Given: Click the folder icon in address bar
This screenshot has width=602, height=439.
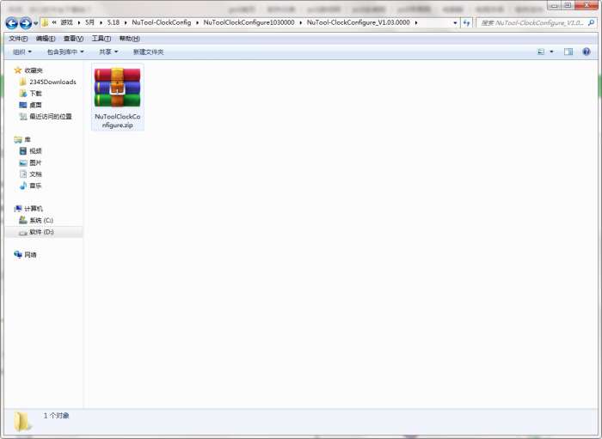Looking at the screenshot, I should coord(45,22).
